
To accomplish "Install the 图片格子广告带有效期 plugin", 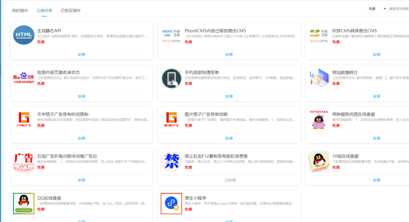I will tap(229, 138).
